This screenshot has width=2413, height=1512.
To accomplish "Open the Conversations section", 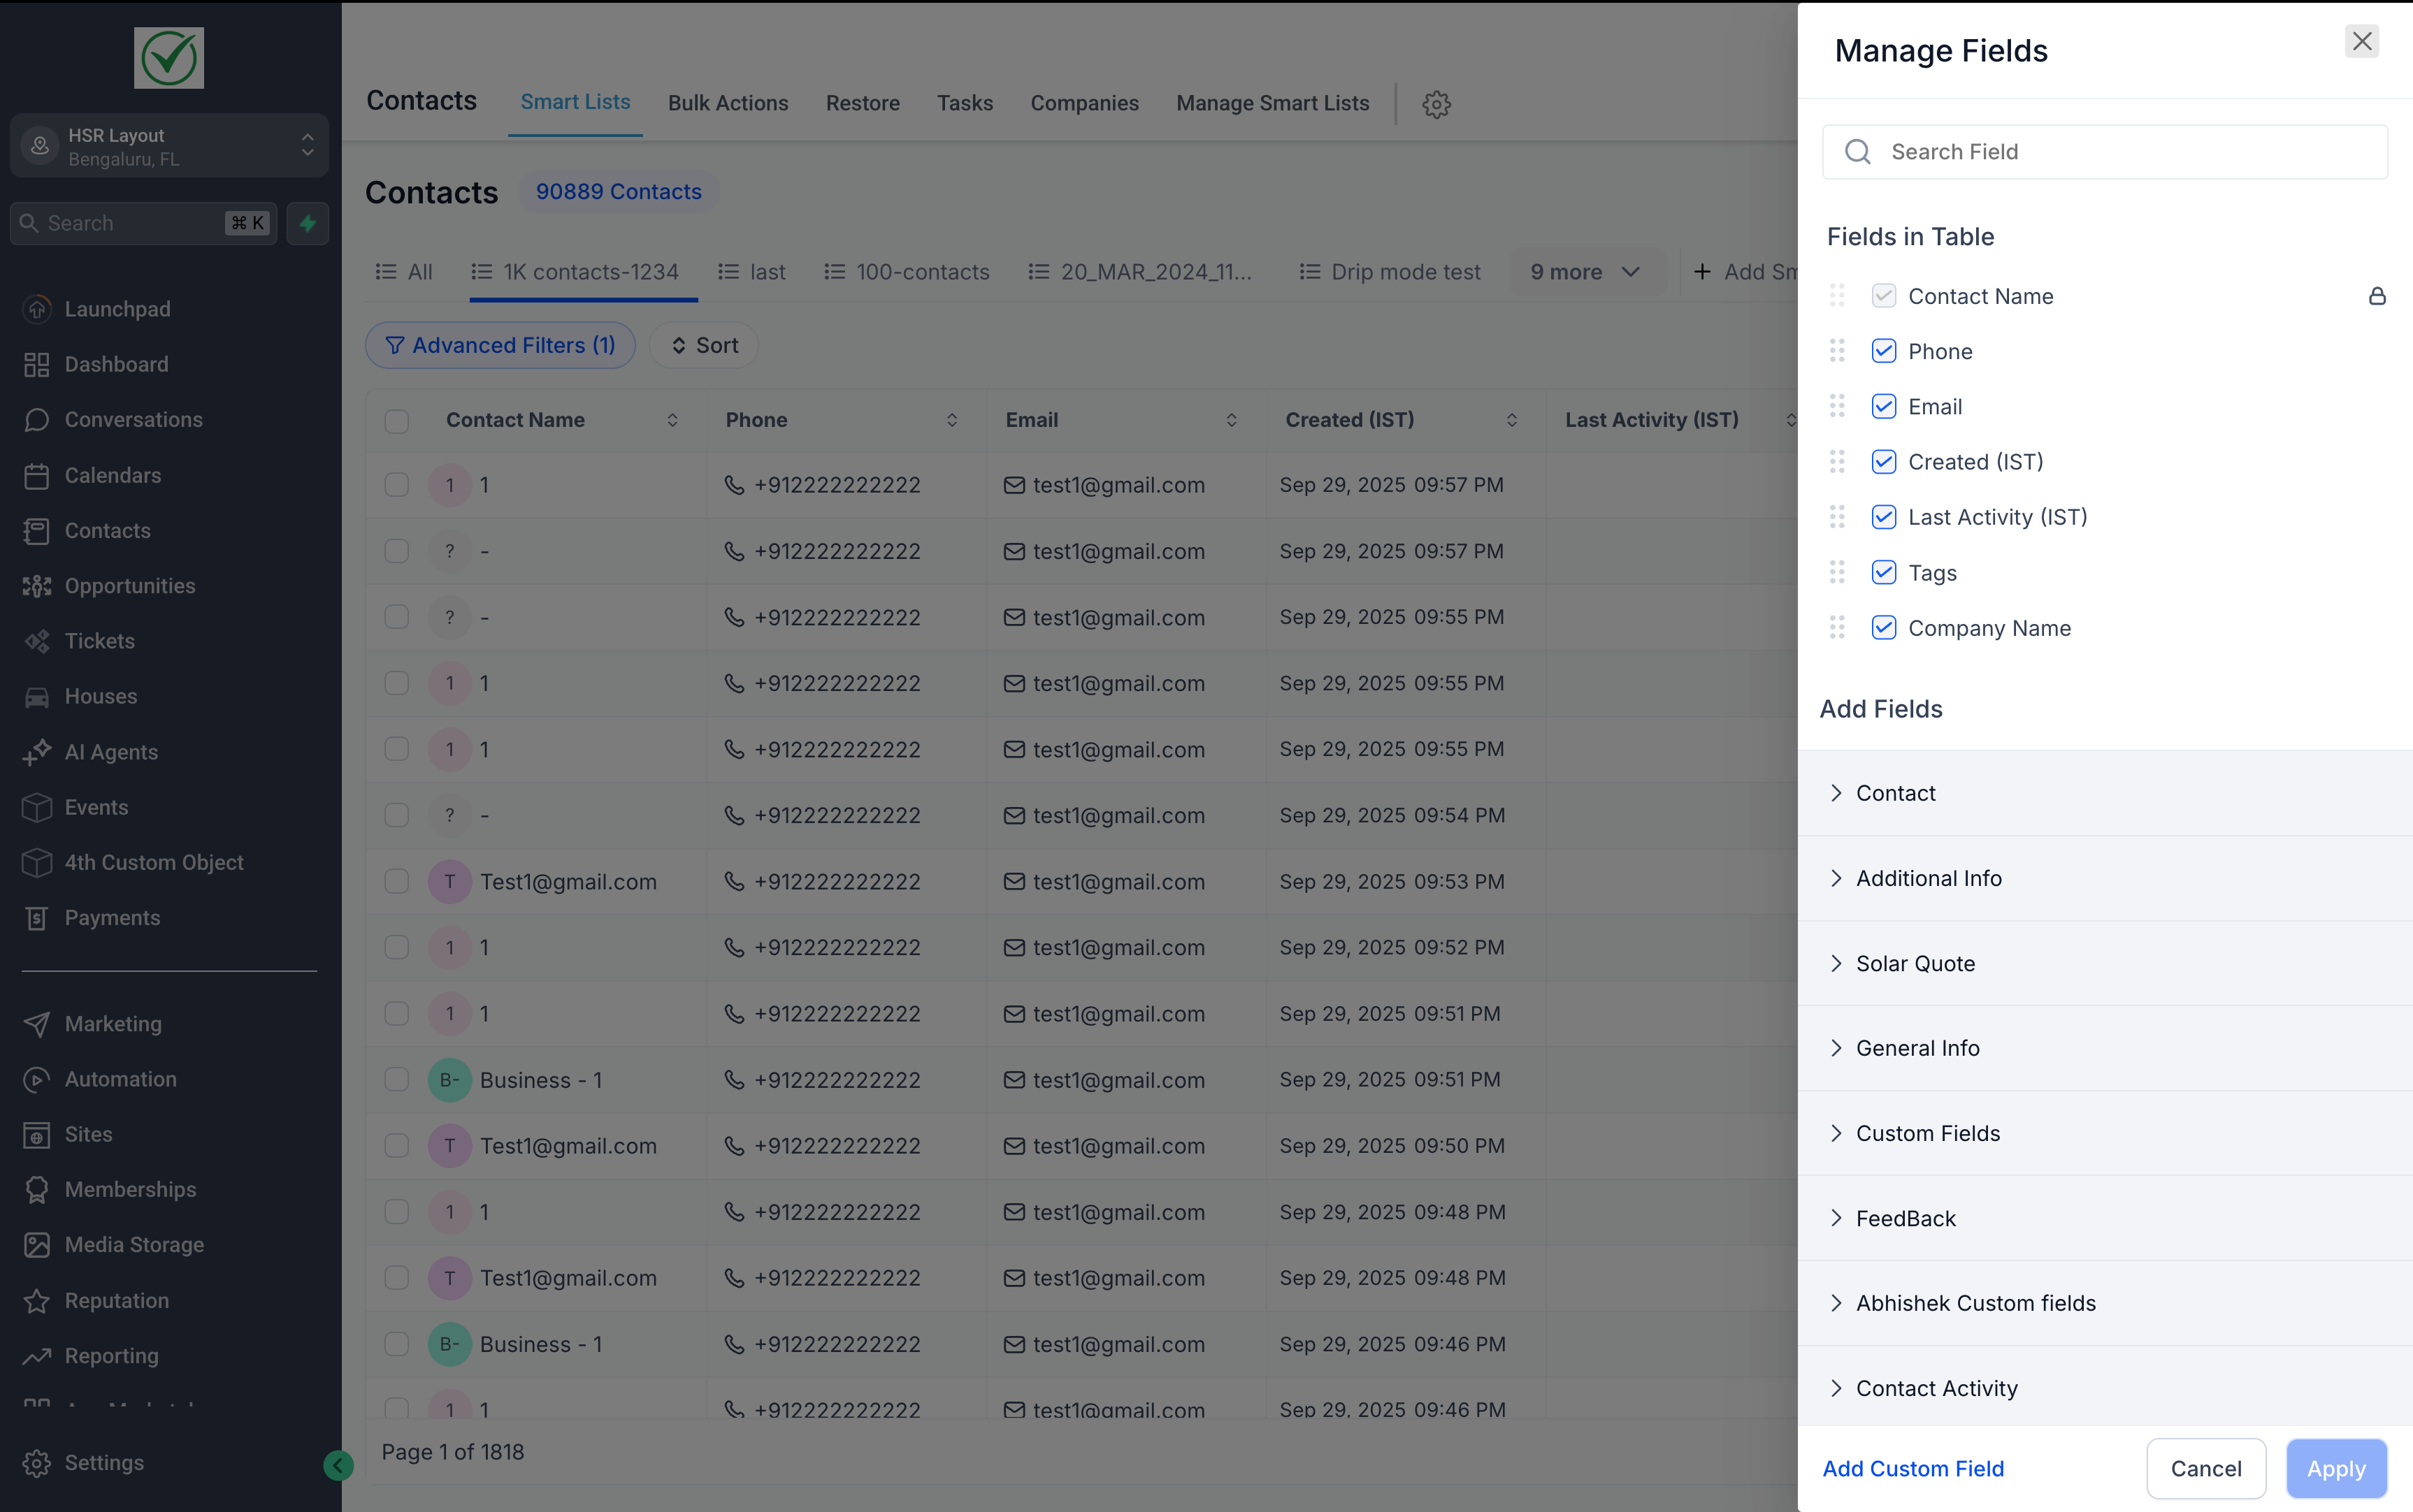I will pos(134,419).
